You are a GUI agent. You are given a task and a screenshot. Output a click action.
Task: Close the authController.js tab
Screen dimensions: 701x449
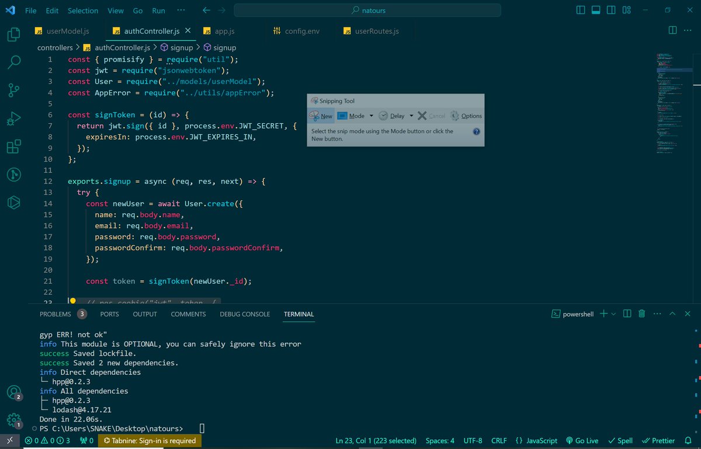point(187,30)
